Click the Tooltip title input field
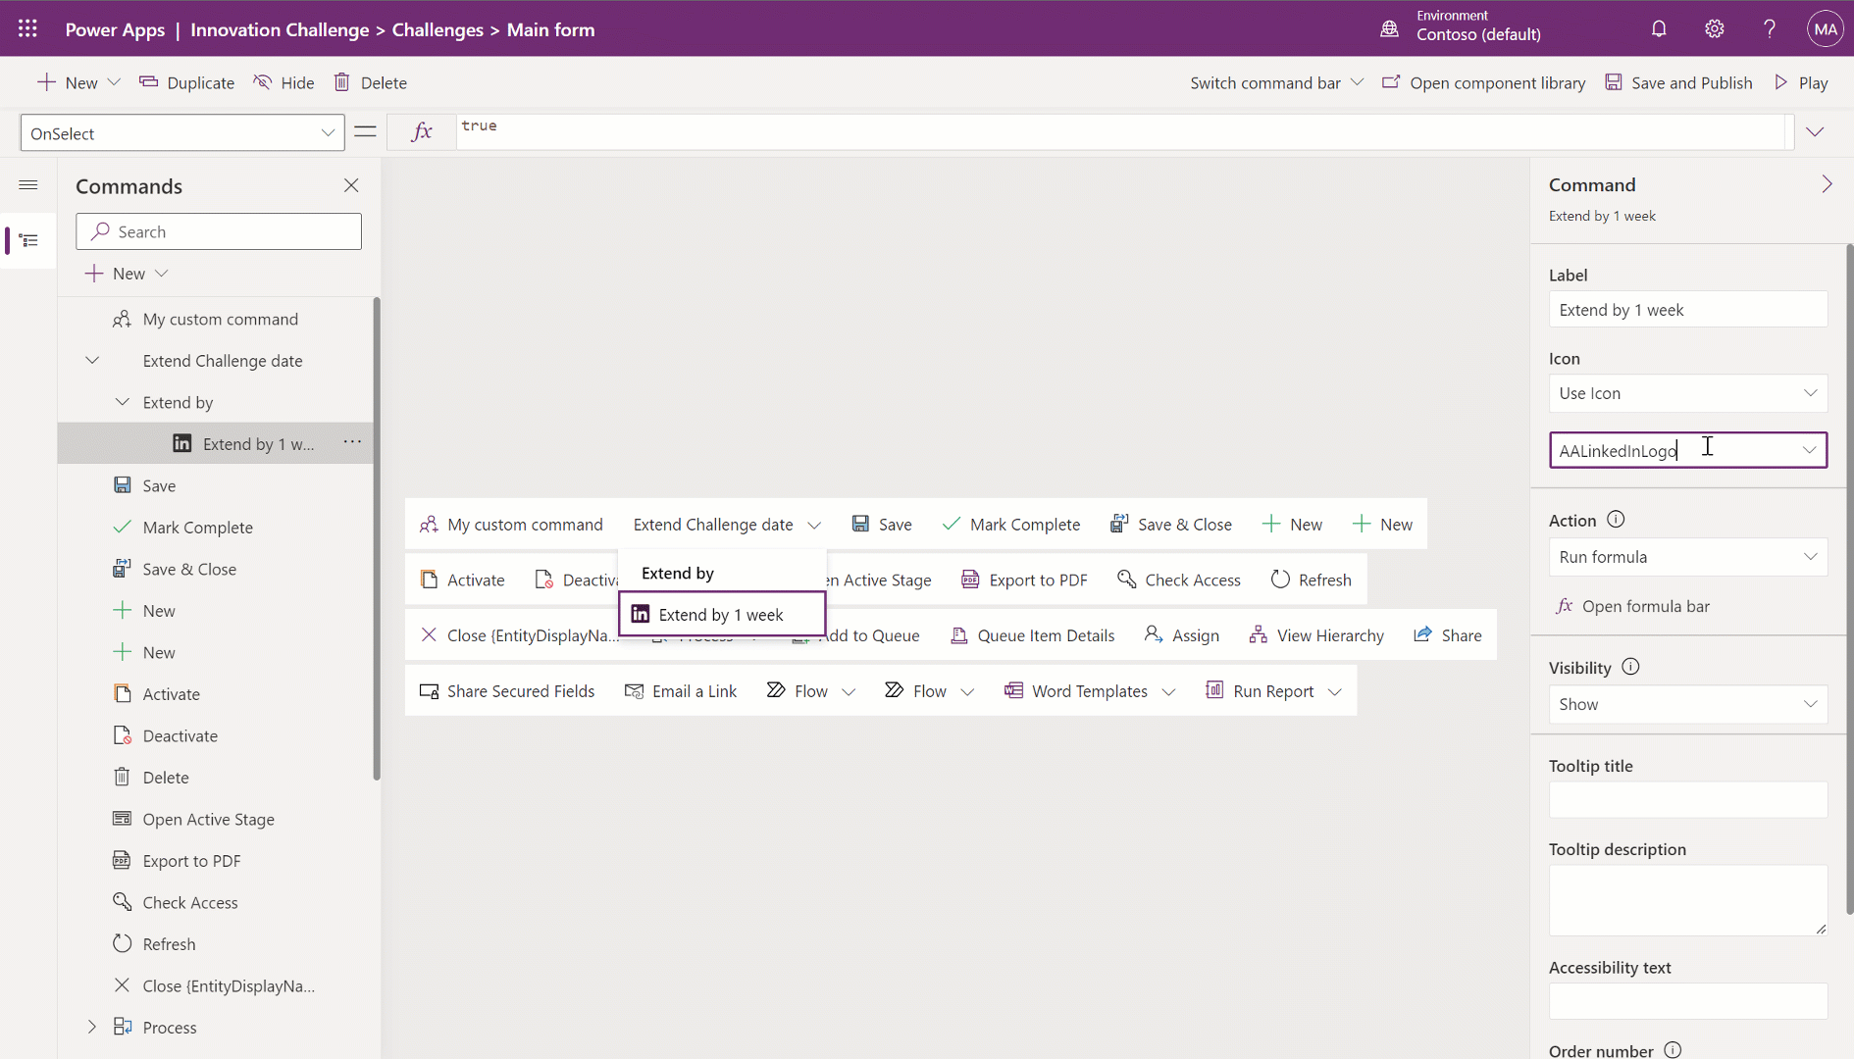The width and height of the screenshot is (1854, 1059). (1687, 800)
